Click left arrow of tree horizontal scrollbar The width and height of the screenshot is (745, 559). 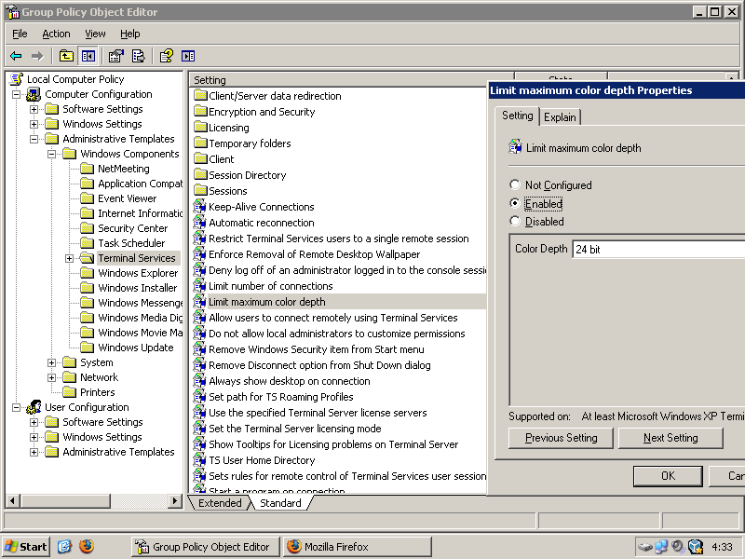[x=12, y=500]
